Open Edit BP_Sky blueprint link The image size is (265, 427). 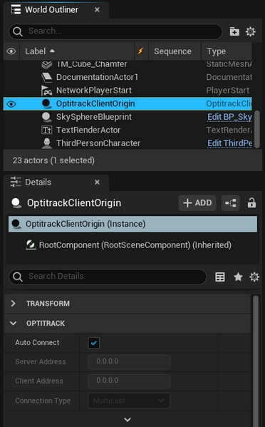click(x=229, y=117)
